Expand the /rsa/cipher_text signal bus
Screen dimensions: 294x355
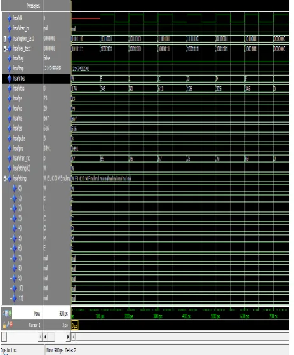point(4,39)
